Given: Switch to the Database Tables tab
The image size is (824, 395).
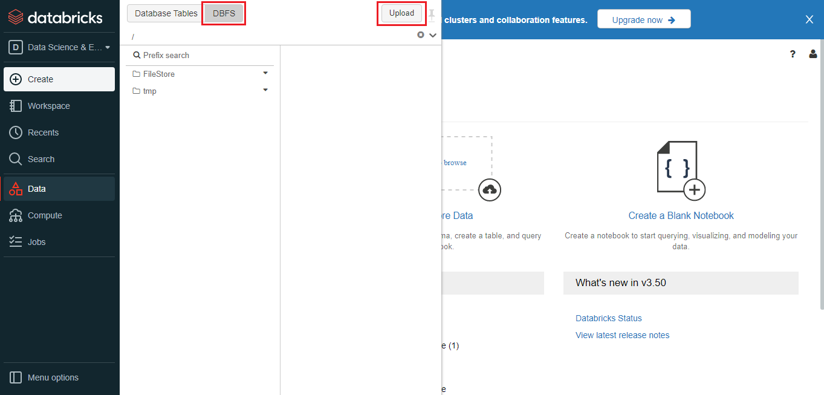Looking at the screenshot, I should click(x=166, y=13).
